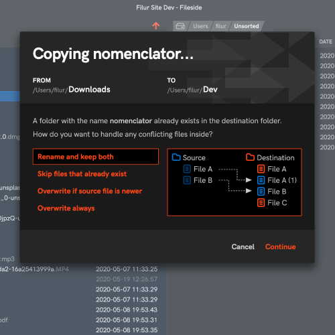
Task: Navigate to Users breadcrumb
Action: click(200, 26)
